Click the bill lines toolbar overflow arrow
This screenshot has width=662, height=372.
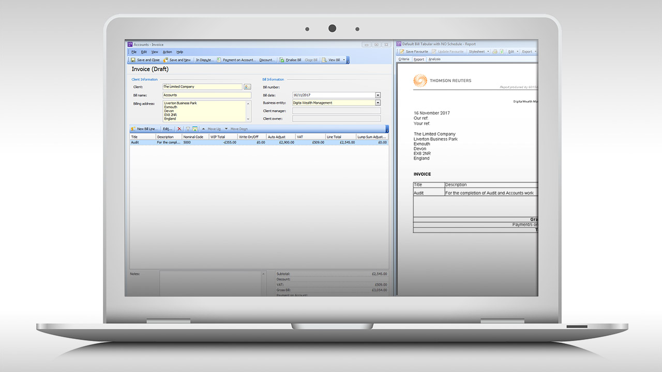387,129
